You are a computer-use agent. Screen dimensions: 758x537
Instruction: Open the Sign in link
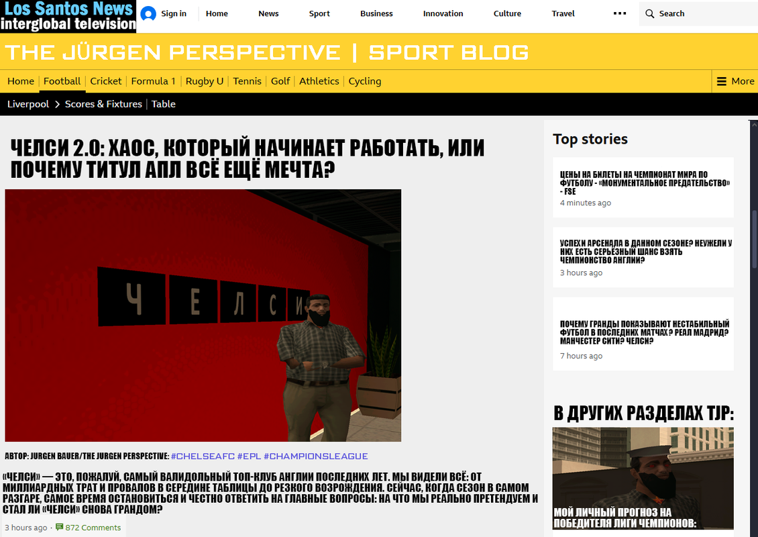(x=174, y=13)
